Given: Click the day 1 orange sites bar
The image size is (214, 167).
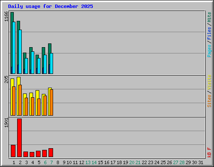Looking at the screenshot, I should point(14,101).
